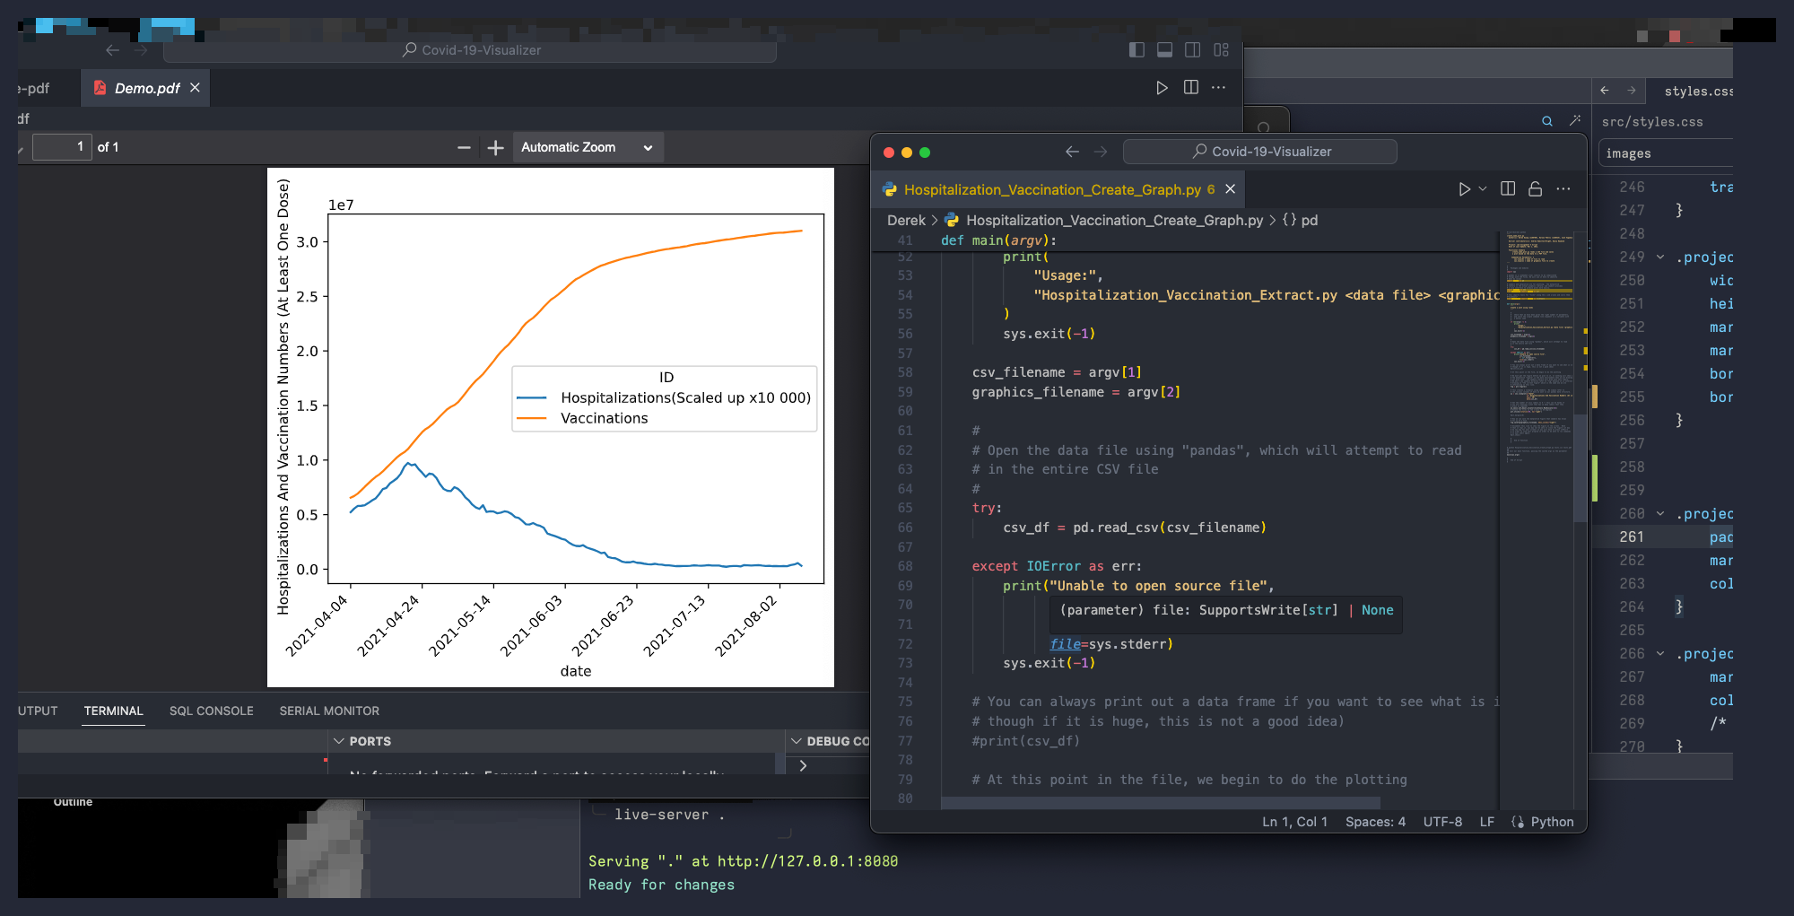1794x916 pixels.
Task: Select the Hospitalization_Vaccination_Create_Graph.py tab
Action: (1058, 189)
